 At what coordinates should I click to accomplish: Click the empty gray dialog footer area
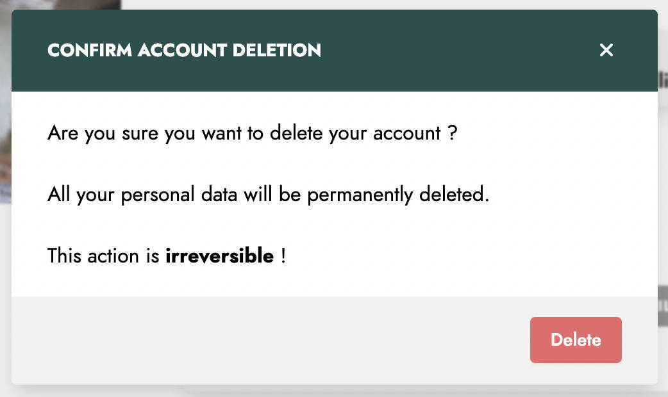point(269,339)
